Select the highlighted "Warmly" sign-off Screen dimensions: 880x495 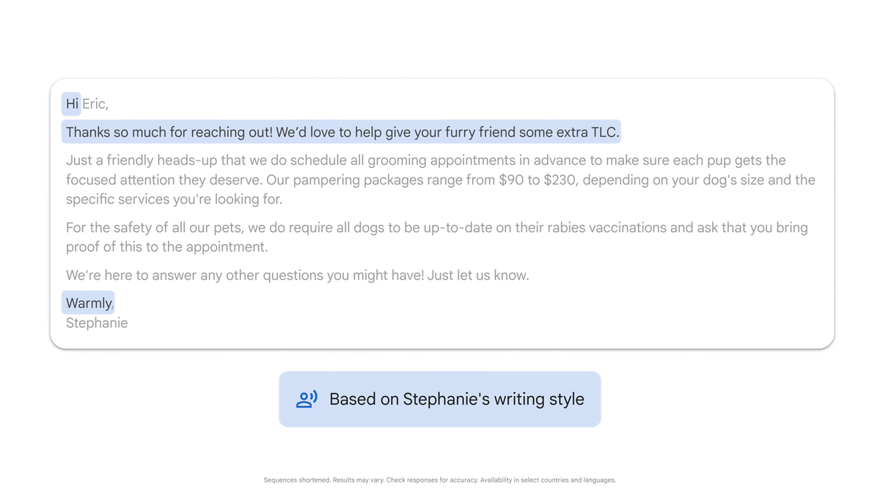pos(89,303)
